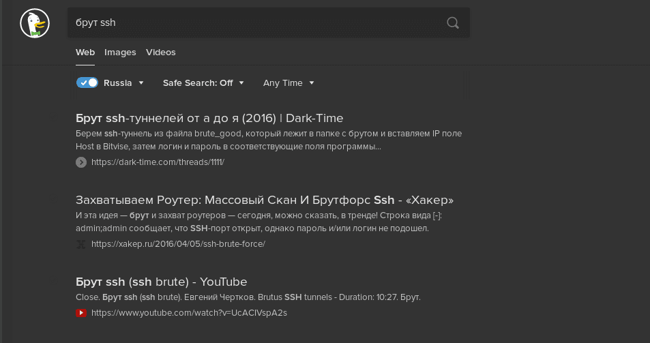
Task: Open the Safe Search: Off dropdown
Action: 203,83
